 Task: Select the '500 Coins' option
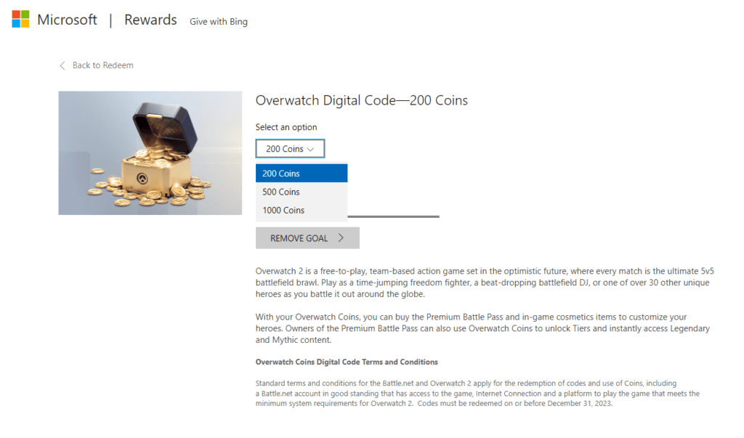pos(281,191)
